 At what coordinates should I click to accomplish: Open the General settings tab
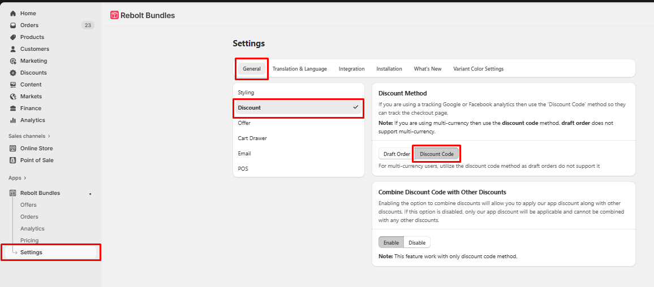coord(252,69)
